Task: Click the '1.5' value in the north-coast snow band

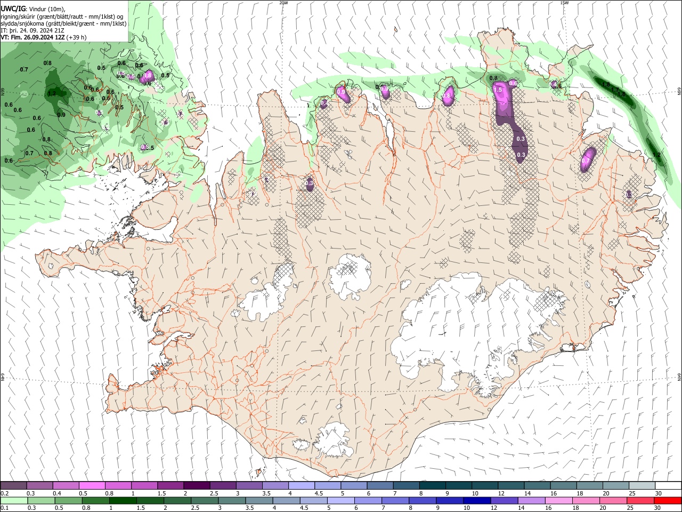Action: click(x=498, y=90)
